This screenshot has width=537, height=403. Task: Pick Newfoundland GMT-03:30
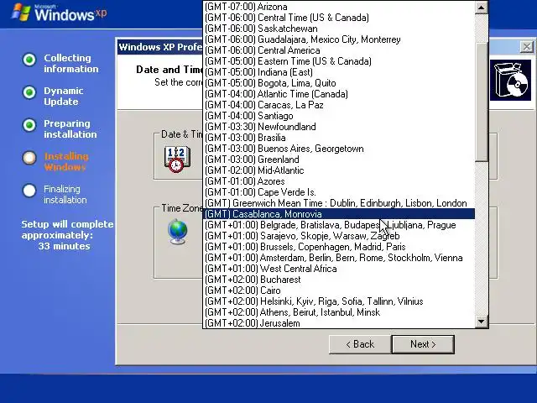339,127
